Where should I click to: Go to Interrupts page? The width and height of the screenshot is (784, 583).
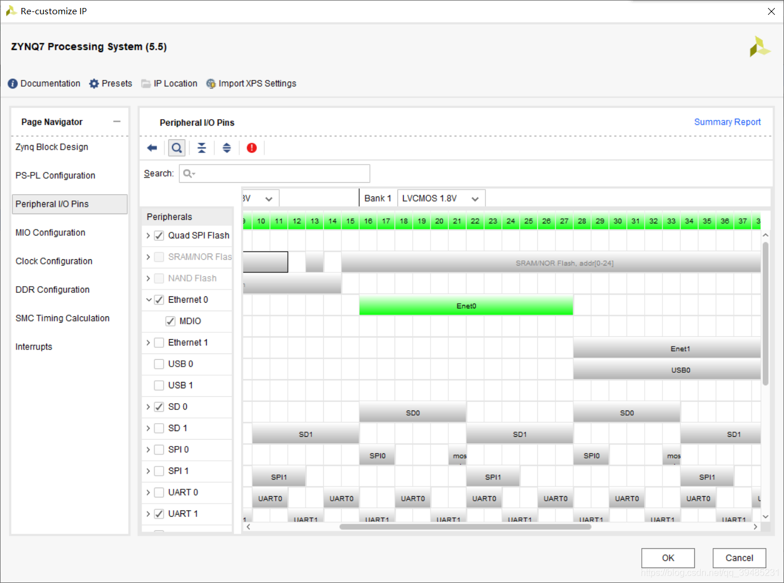(34, 347)
